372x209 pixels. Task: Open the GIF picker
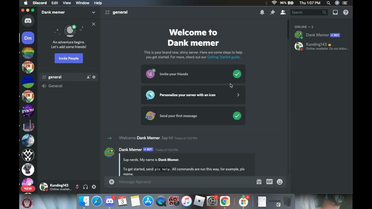point(269,182)
